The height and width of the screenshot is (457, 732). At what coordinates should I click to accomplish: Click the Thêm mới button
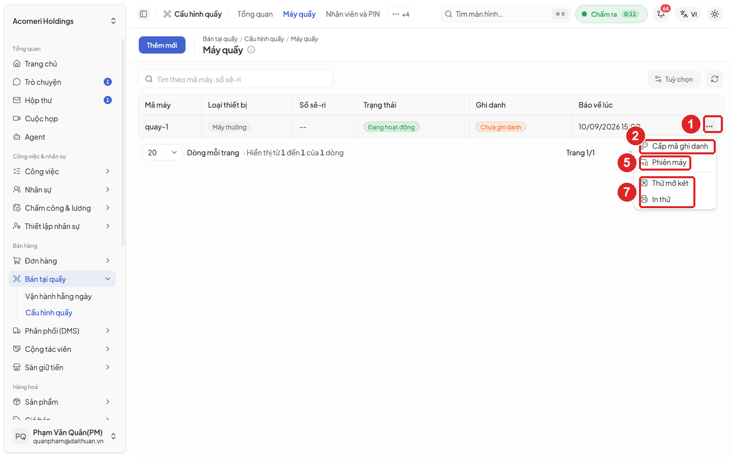coord(162,45)
